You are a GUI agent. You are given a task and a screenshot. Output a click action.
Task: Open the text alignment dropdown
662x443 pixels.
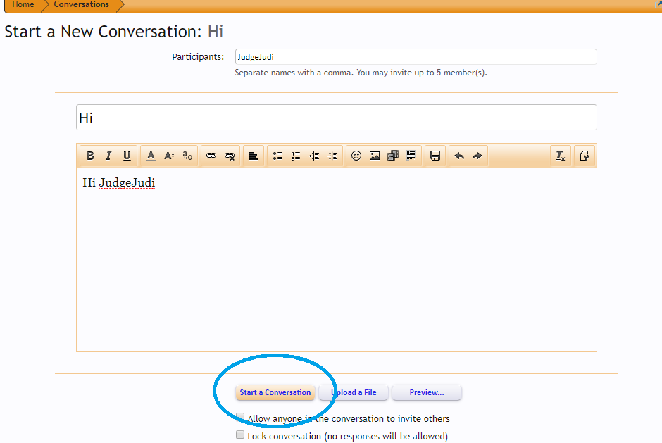(x=254, y=156)
